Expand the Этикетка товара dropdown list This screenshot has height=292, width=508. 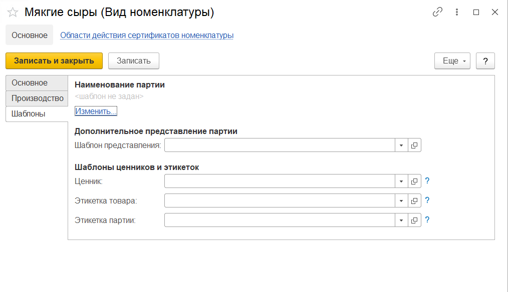[x=401, y=200]
